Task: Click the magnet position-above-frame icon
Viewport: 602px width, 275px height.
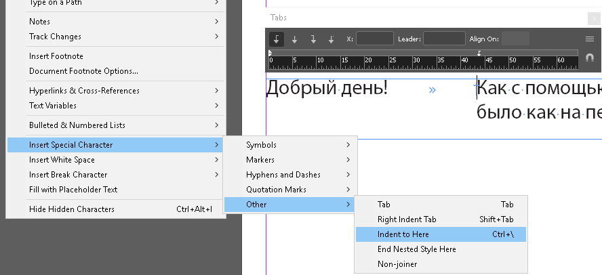Action: pyautogui.click(x=589, y=58)
